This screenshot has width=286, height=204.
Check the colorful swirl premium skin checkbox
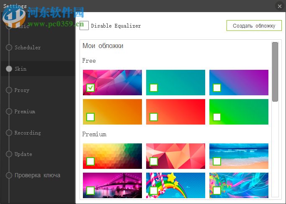coord(217,191)
